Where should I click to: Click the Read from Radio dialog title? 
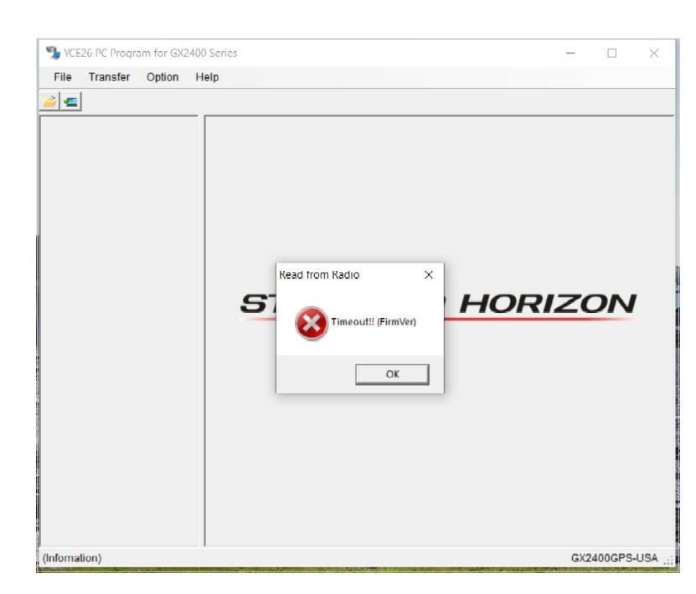click(x=319, y=275)
